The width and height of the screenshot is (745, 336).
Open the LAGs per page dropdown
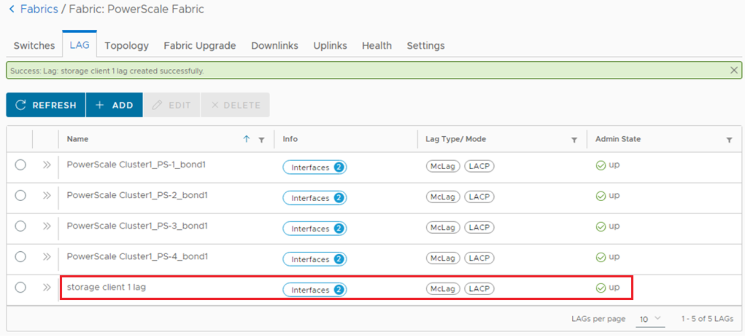tap(650, 319)
